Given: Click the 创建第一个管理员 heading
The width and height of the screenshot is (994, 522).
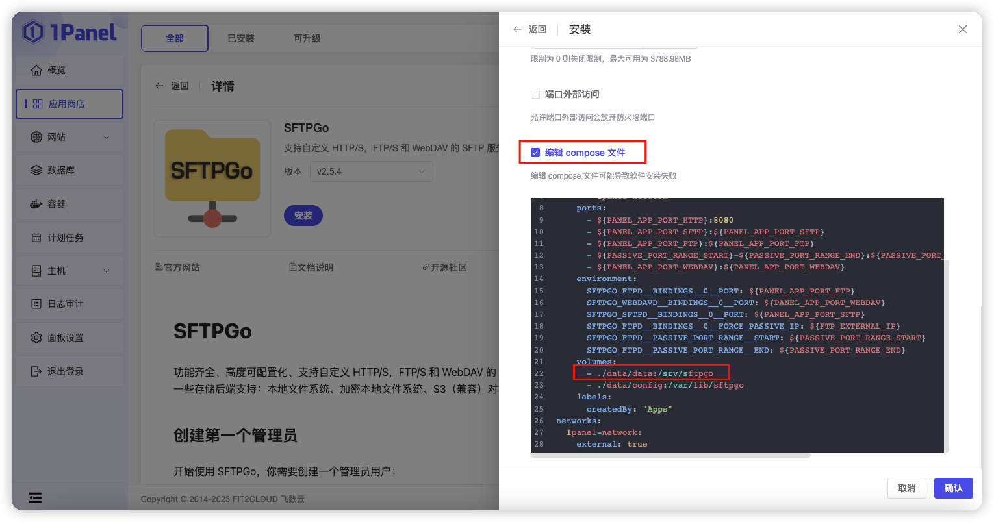Looking at the screenshot, I should [x=235, y=435].
